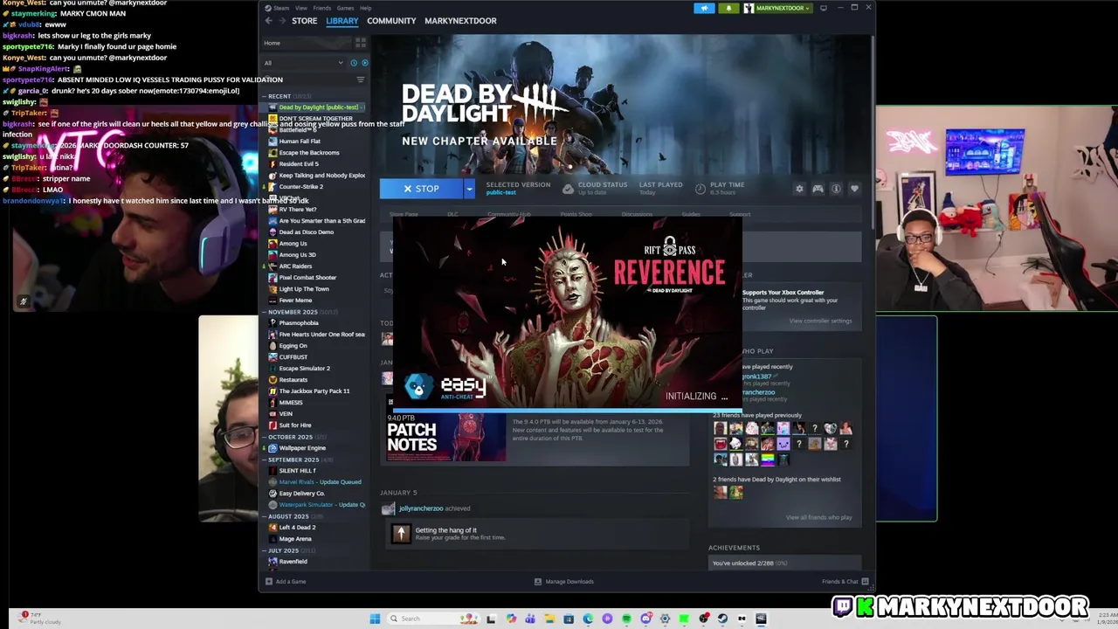This screenshot has width=1118, height=629.
Task: Open Help menu in Steam
Action: pyautogui.click(x=366, y=8)
